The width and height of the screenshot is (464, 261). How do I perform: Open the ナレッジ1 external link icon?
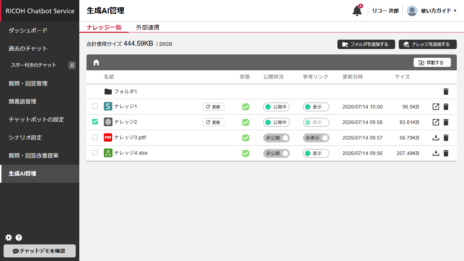point(436,107)
